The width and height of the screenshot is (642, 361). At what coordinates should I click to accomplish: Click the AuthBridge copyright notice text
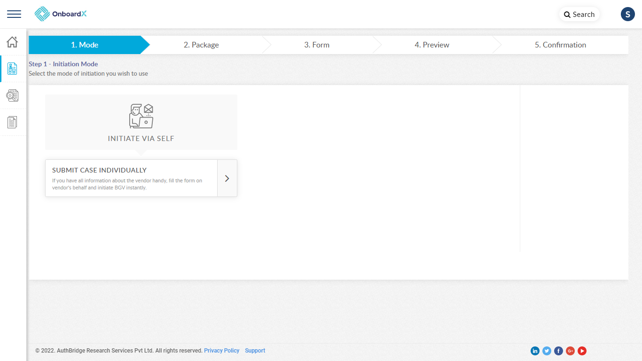click(119, 351)
